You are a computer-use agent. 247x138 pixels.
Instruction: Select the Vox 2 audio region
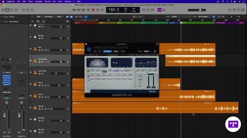(190, 61)
